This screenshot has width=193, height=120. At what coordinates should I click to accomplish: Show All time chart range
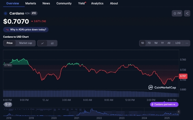[x=169, y=43]
